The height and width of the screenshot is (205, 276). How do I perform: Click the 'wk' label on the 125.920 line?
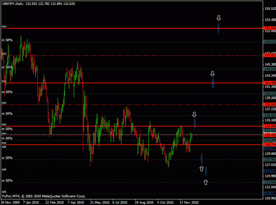click(4, 169)
